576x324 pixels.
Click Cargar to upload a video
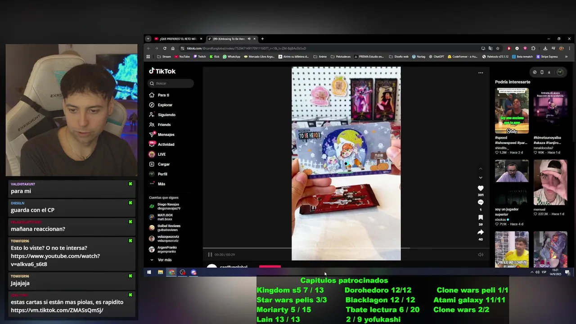[159, 164]
